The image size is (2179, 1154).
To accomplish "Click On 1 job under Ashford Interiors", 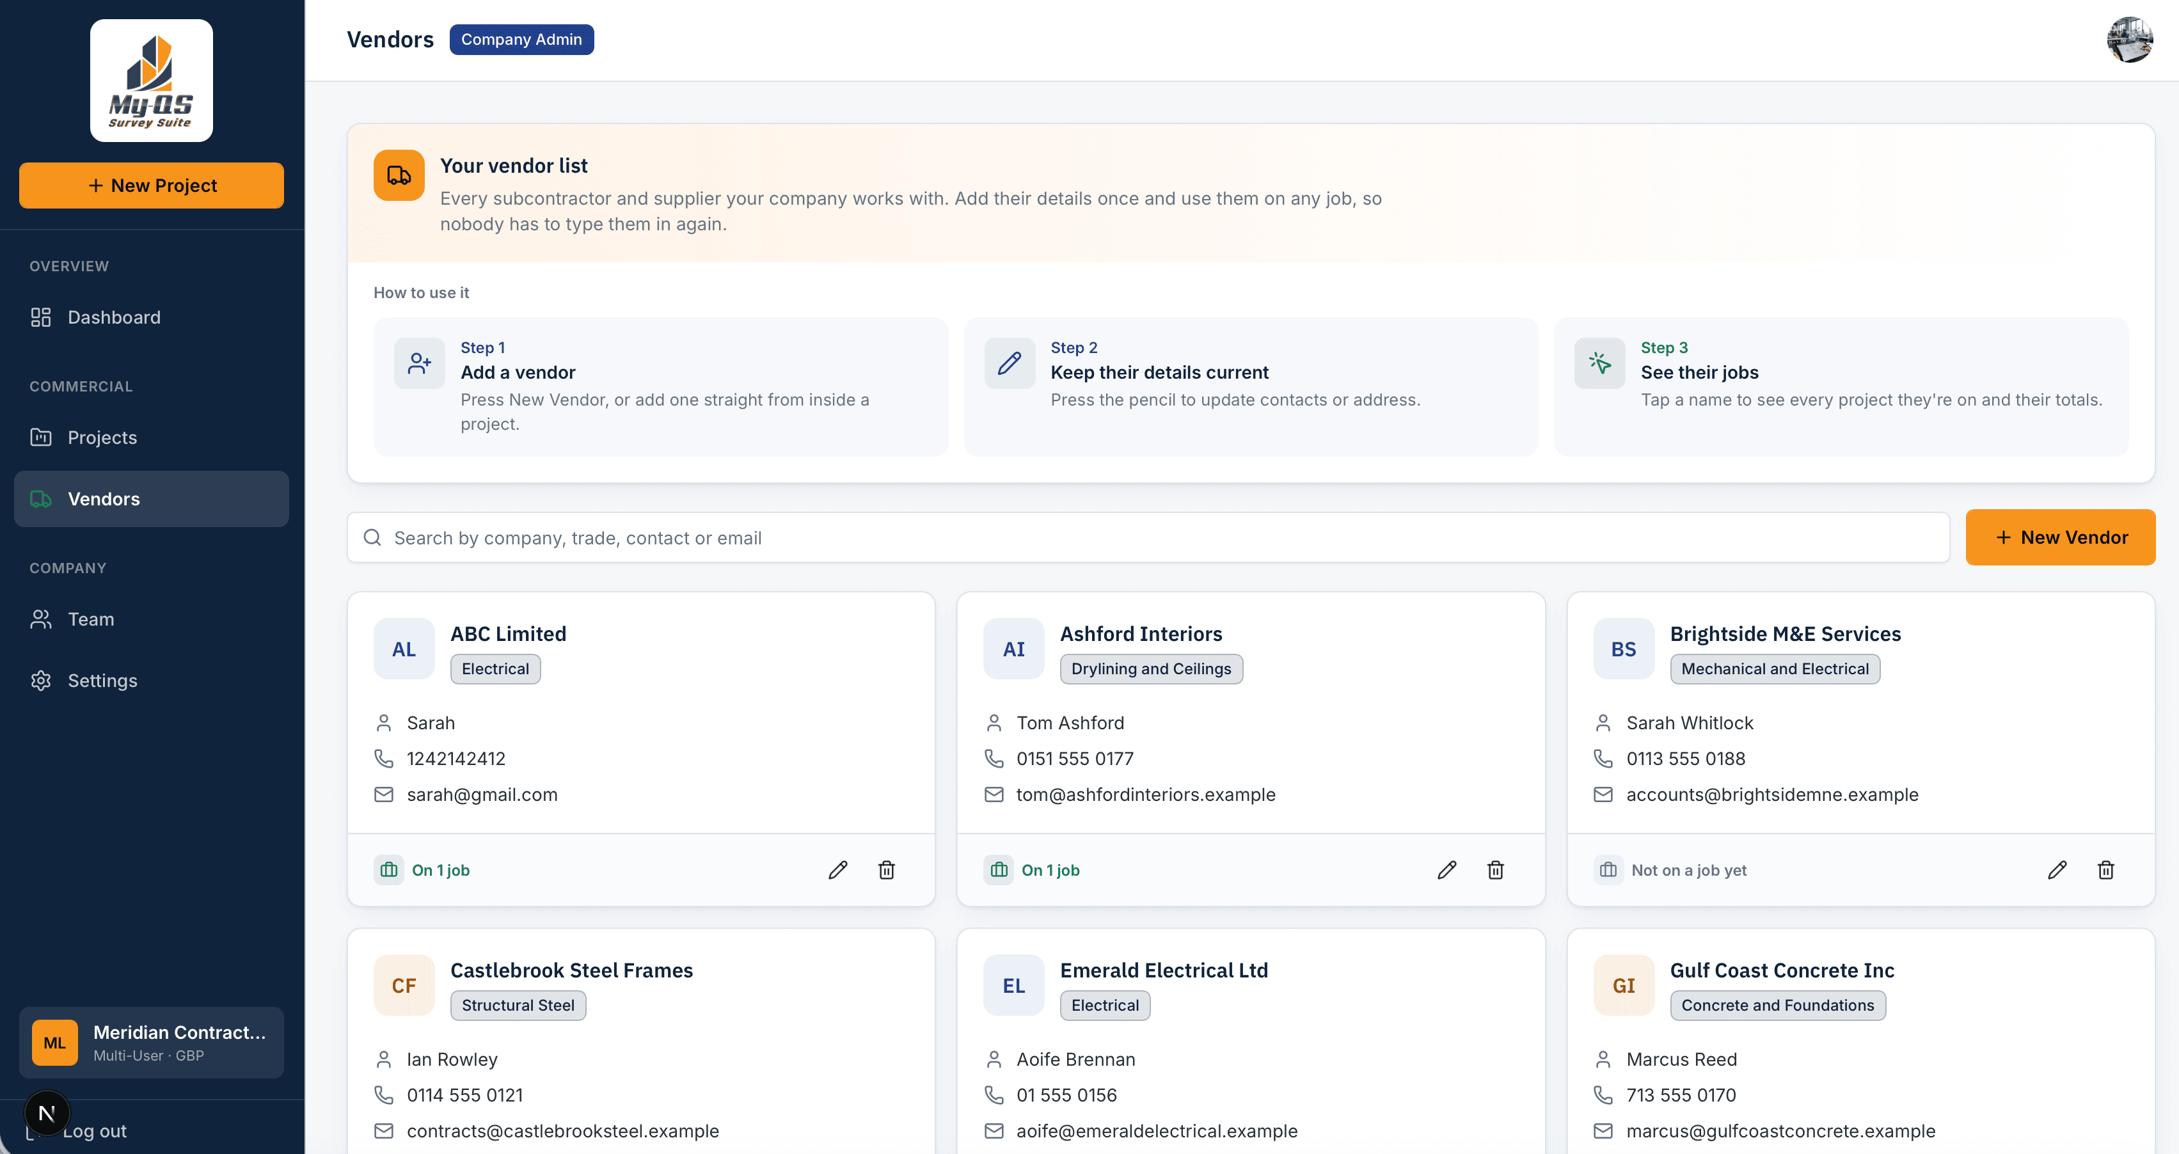I will coord(1050,870).
